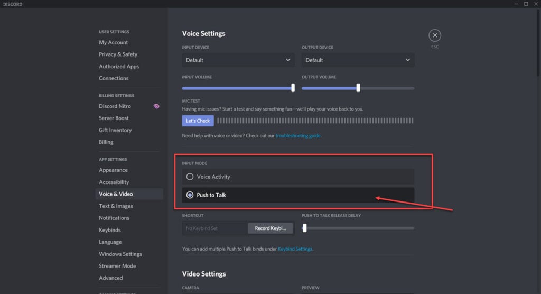Click the Record Keybind button
Screen dimensions: 541x294
[270, 228]
